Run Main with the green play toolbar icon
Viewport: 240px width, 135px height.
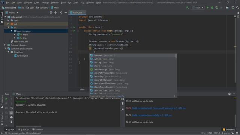tap(207, 7)
